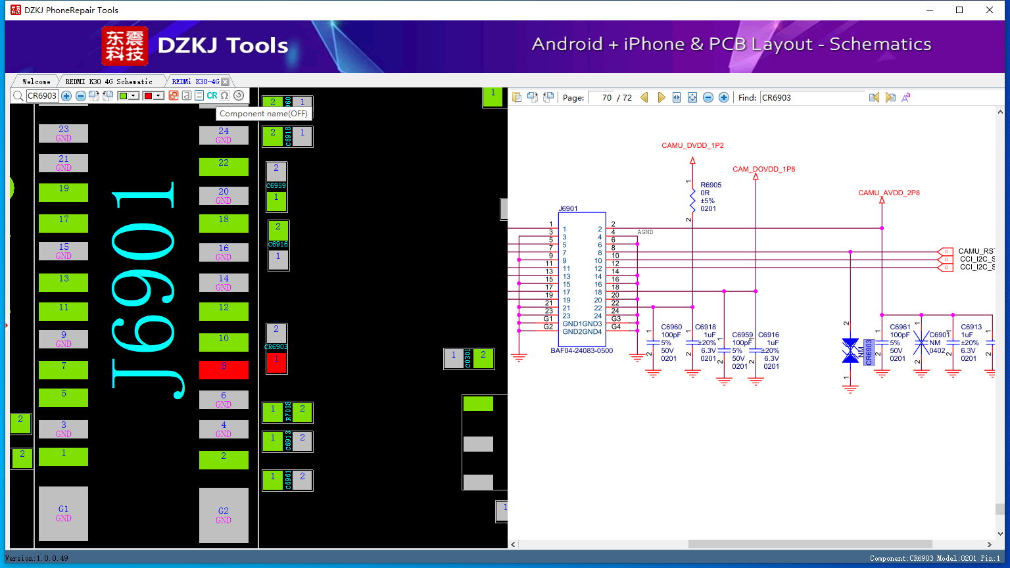
Task: Switch to the Welcome tab
Action: click(x=36, y=82)
